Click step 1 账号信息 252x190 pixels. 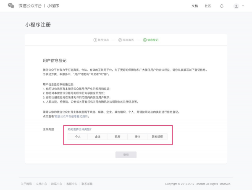101,40
